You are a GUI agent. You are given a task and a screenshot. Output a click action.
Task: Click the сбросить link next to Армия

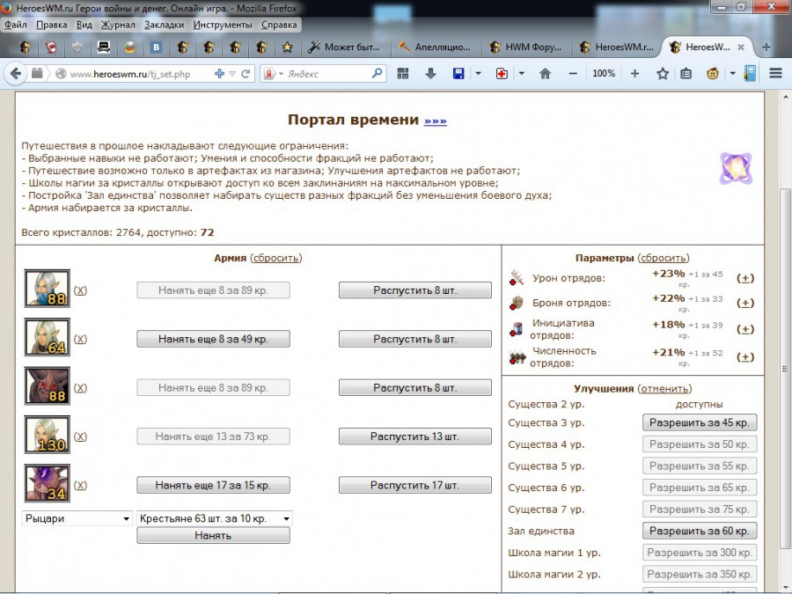(x=275, y=258)
